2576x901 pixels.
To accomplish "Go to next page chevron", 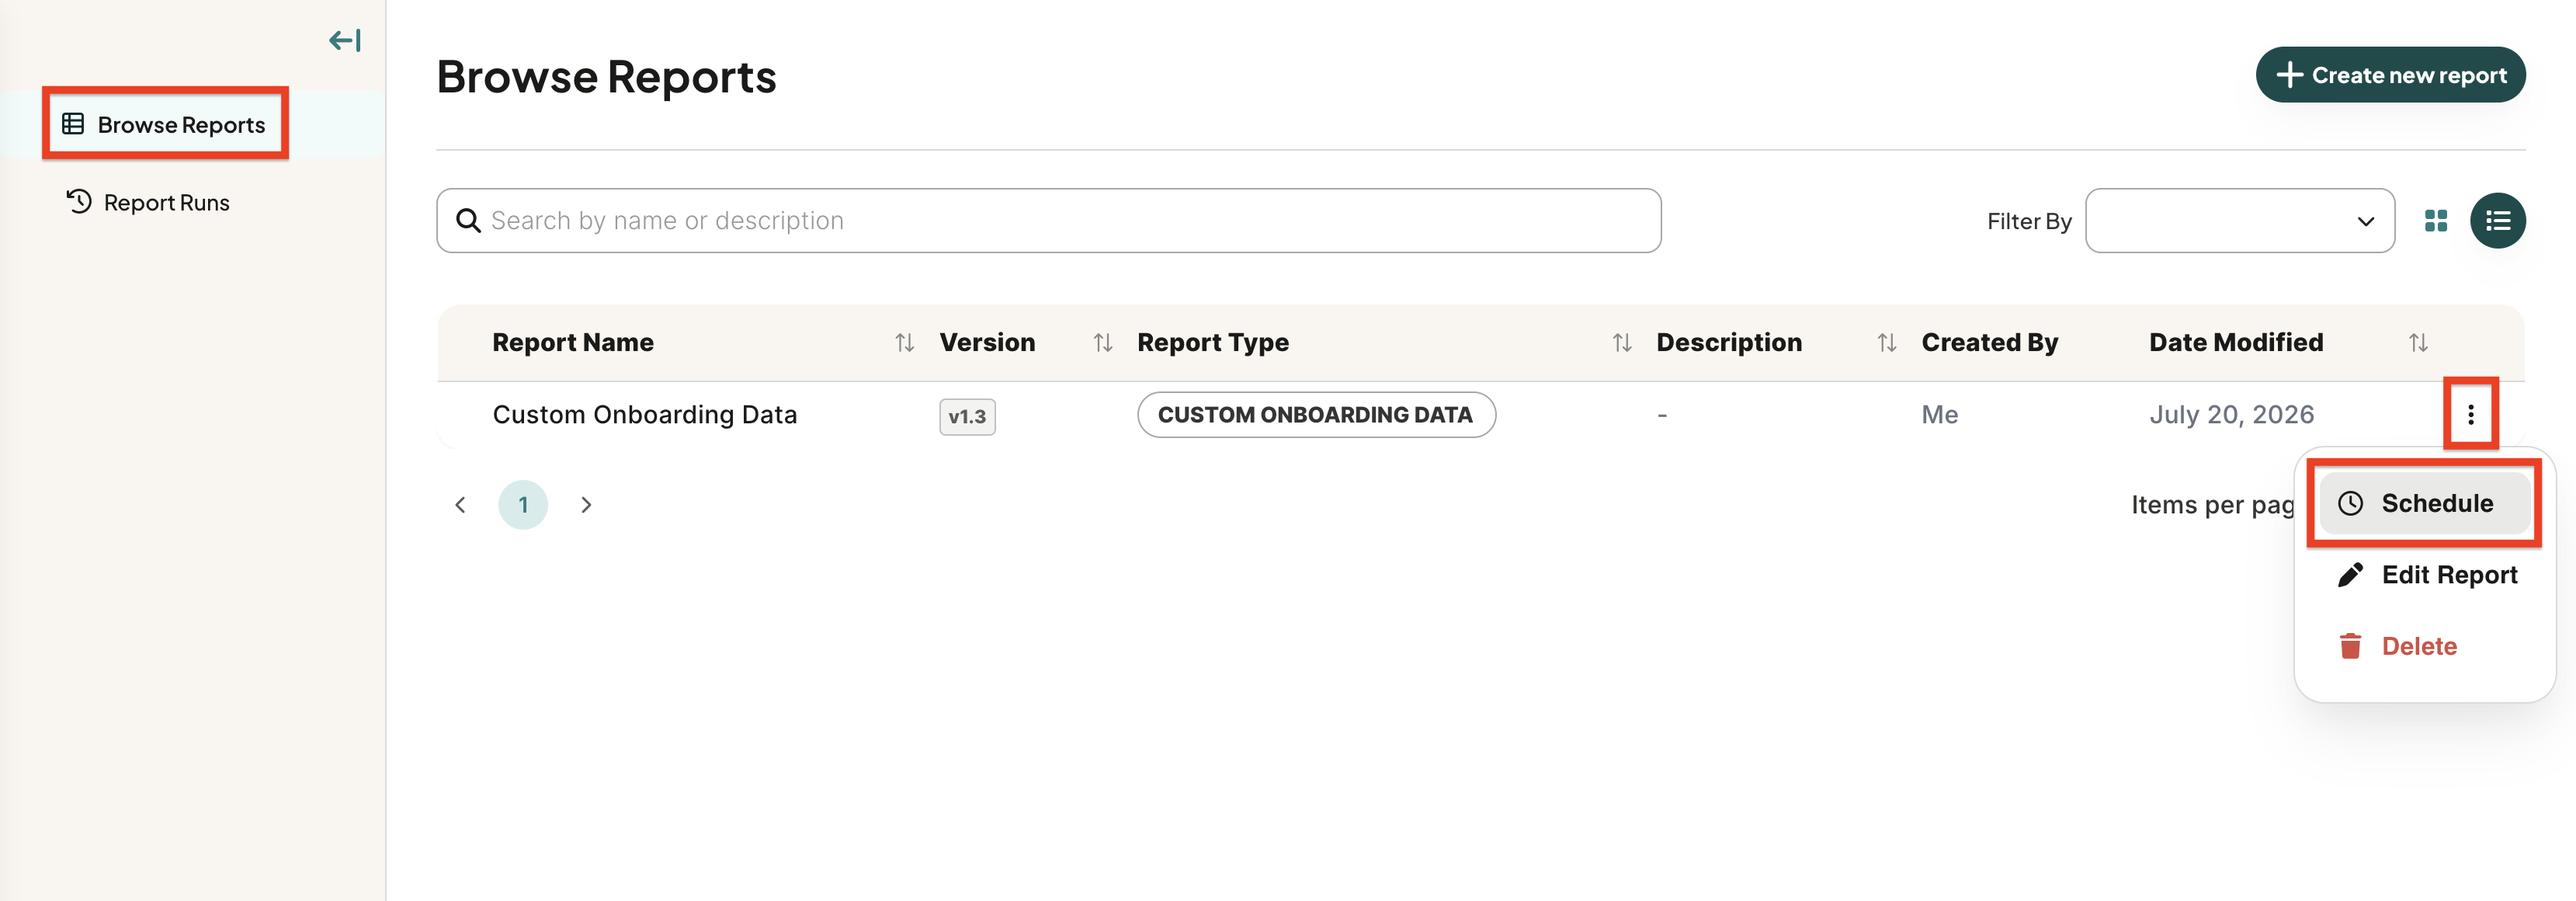I will (586, 505).
